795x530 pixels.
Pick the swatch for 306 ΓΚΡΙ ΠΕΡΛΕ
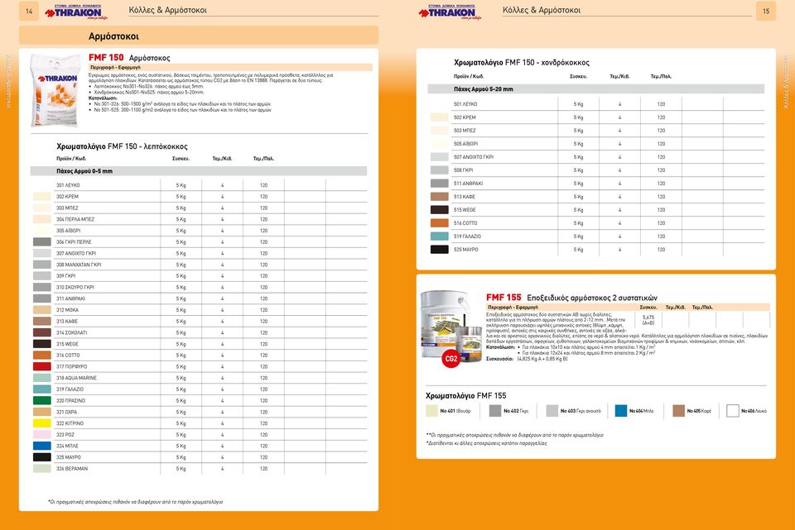coord(42,242)
